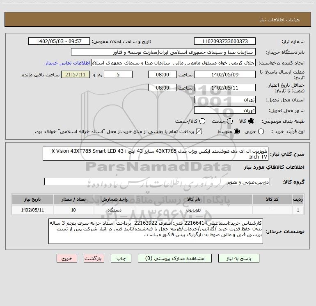Click the request creator field
This screenshot has width=316, height=306.
point(174,63)
